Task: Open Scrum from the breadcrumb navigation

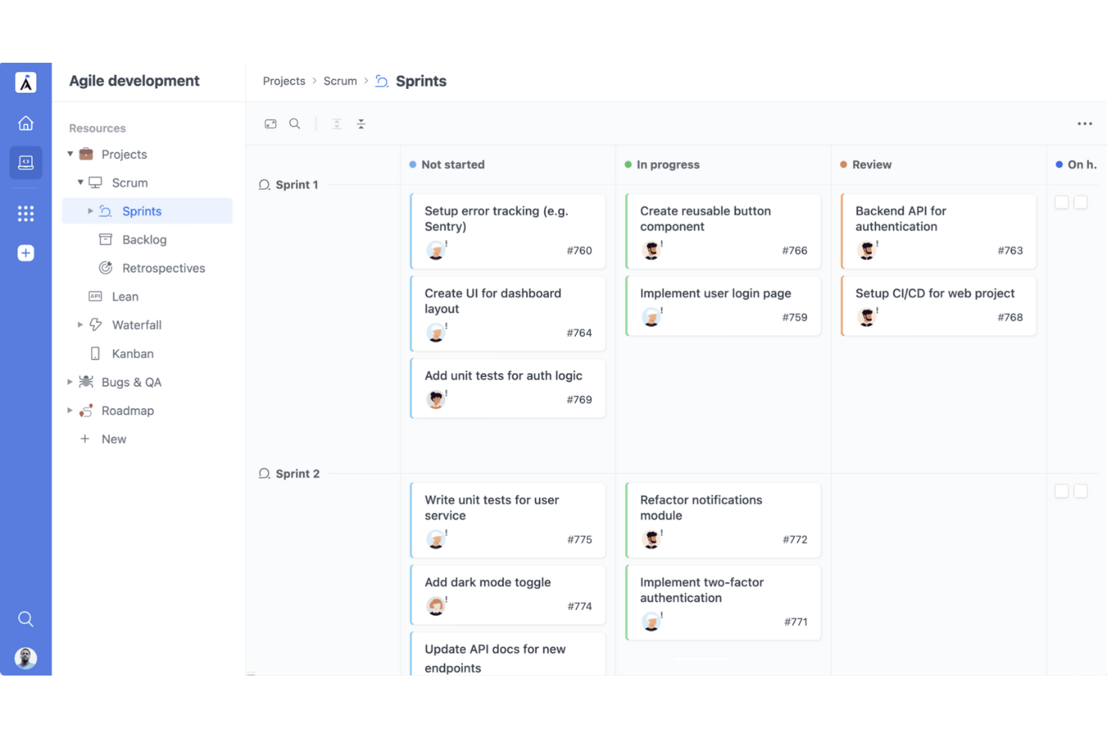Action: [340, 81]
